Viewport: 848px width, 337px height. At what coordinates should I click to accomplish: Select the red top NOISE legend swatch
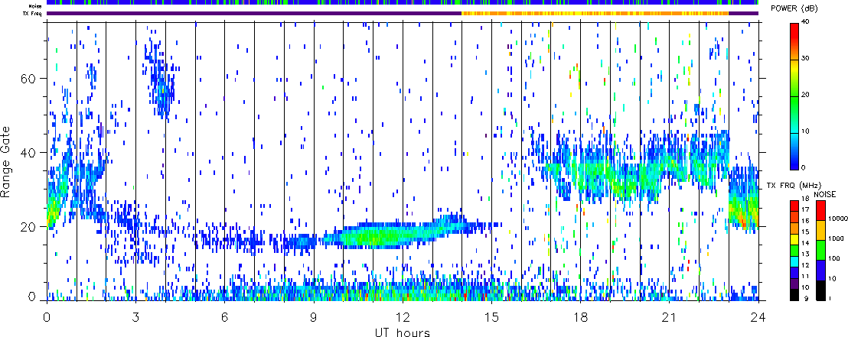[820, 209]
